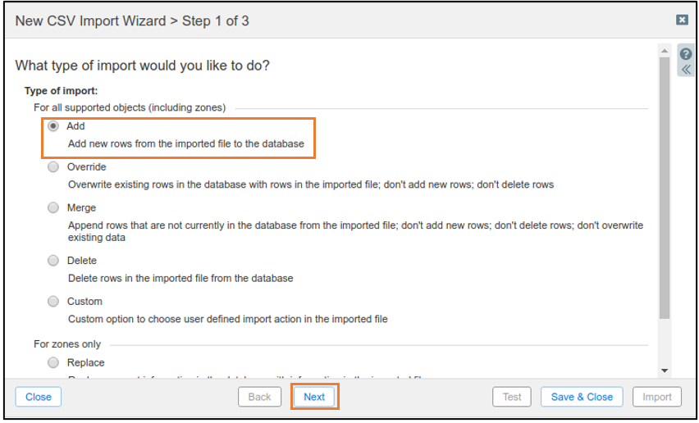Click the vertical scrollbar thumb
Viewport: 699px width, 423px height.
pyautogui.click(x=665, y=188)
